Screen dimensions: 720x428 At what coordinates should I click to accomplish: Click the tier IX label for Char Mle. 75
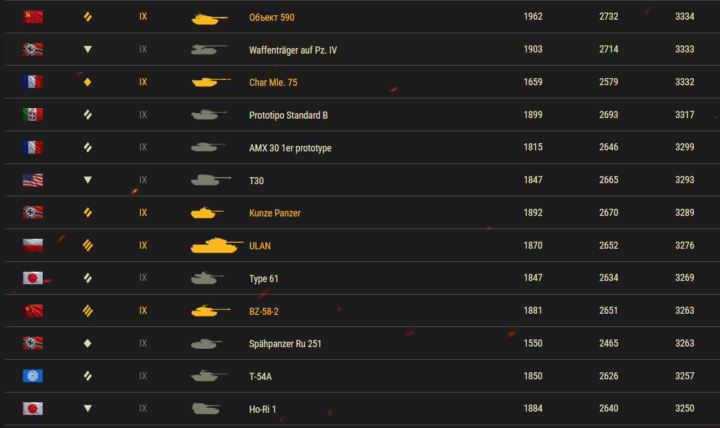[143, 82]
